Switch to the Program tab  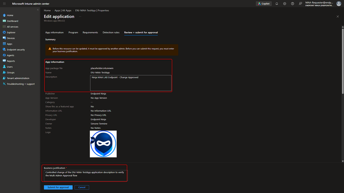[x=73, y=33]
